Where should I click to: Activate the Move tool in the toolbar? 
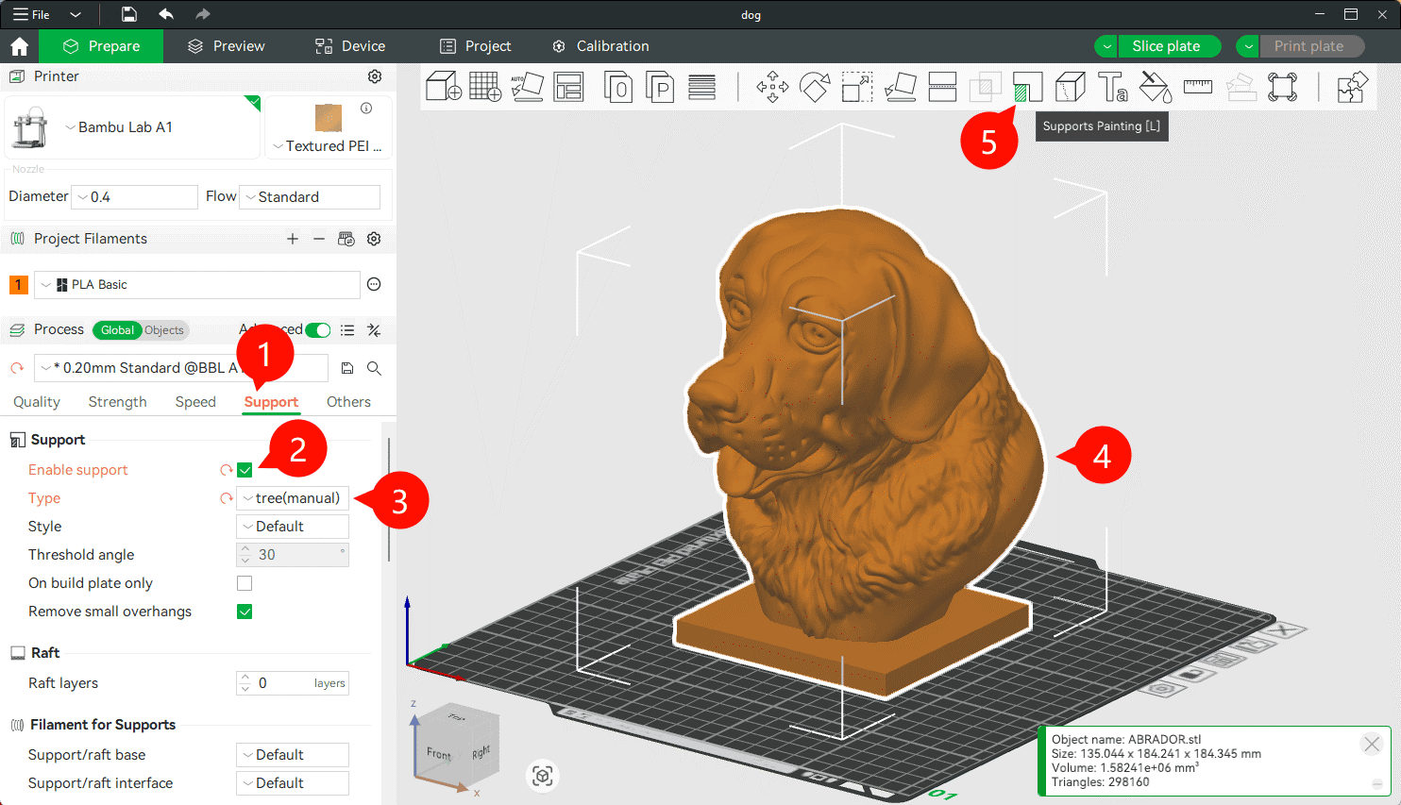click(x=772, y=87)
